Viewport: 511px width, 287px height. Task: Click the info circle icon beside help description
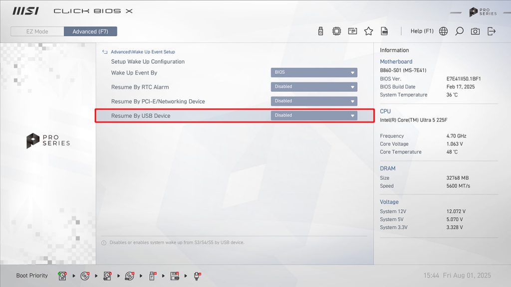[x=104, y=243]
